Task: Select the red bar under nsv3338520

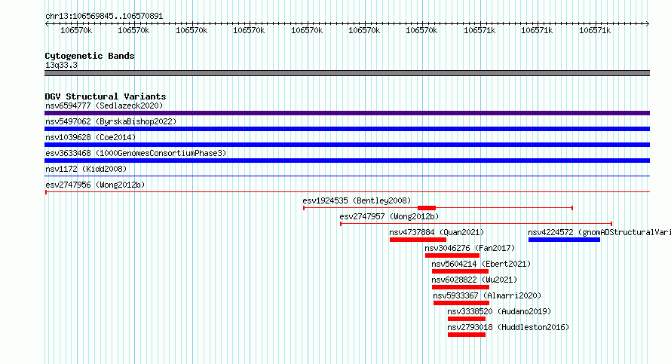Action: (x=467, y=319)
